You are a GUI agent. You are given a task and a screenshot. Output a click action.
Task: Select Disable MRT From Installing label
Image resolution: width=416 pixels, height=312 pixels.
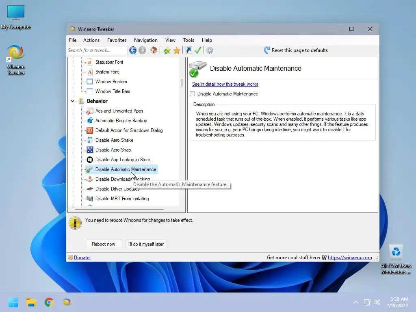point(122,198)
